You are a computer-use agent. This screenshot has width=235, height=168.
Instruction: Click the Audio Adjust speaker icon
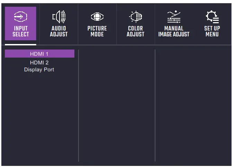58,16
